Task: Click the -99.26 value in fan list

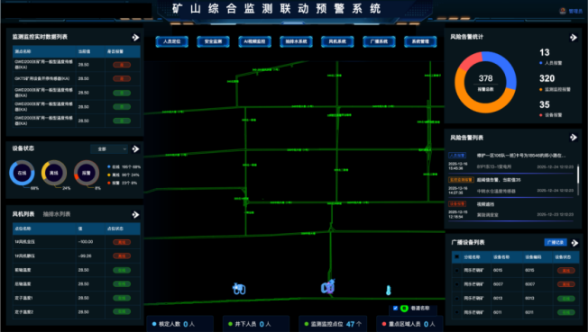Action: point(85,256)
